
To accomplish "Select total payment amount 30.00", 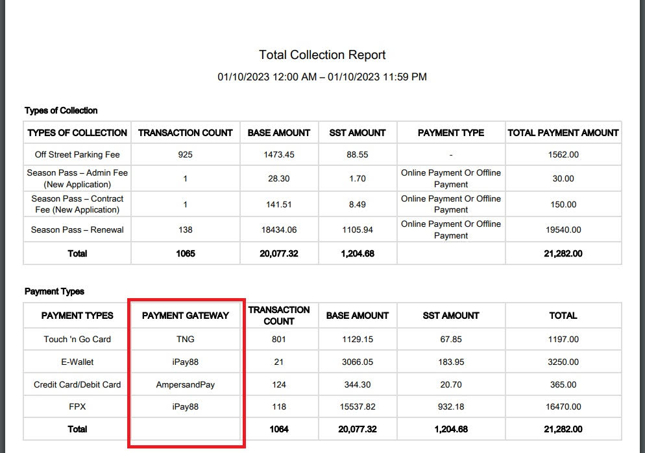I will (563, 179).
